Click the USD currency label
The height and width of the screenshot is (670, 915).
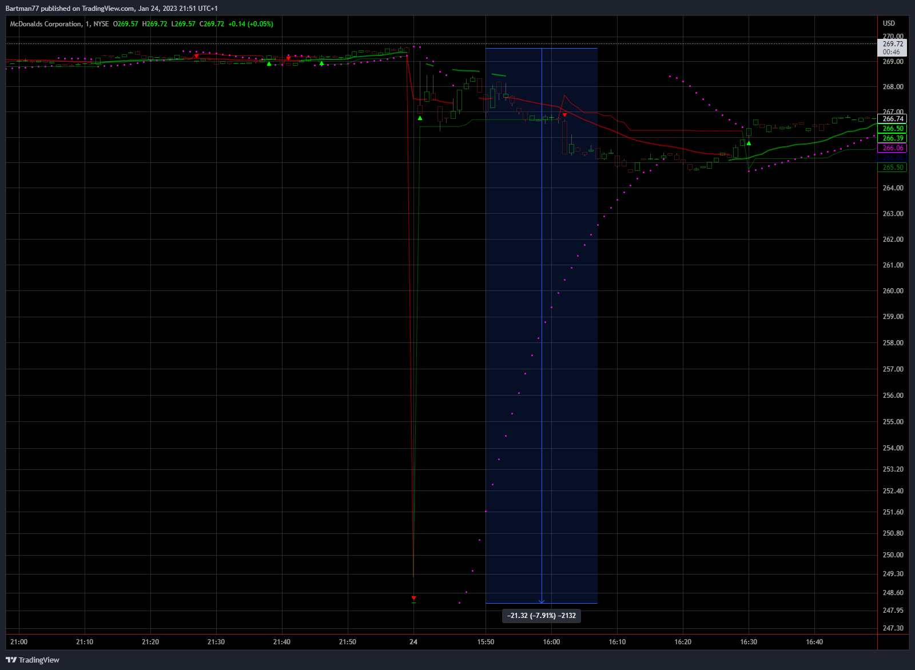point(889,23)
